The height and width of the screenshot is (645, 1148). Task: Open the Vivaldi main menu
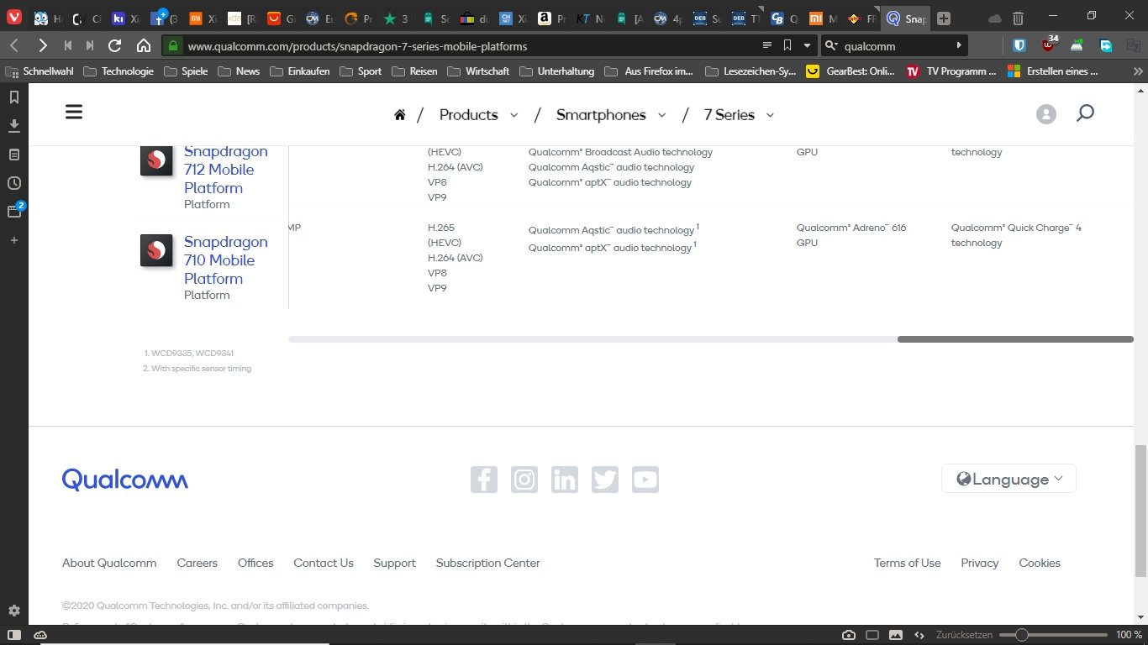[x=13, y=17]
